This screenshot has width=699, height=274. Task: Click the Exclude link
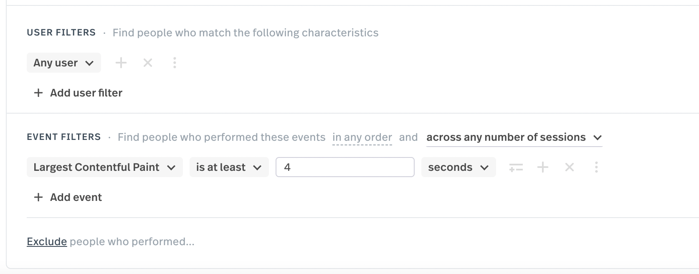[47, 241]
